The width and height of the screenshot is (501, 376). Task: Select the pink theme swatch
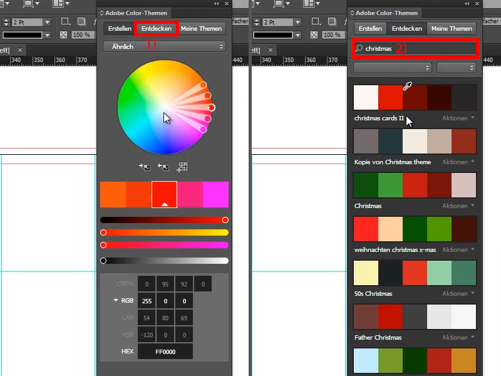tap(190, 194)
